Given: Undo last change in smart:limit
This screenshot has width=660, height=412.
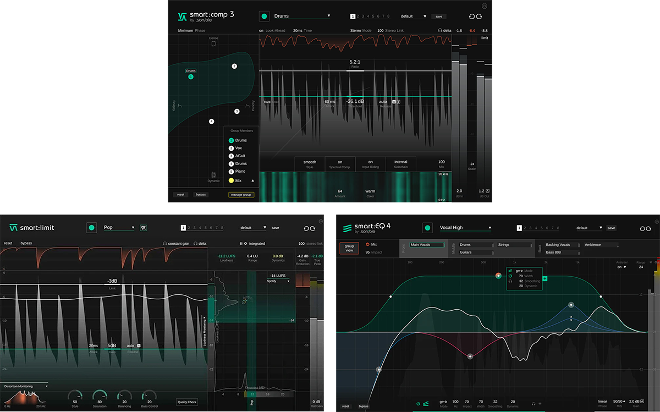Looking at the screenshot, I should point(306,228).
